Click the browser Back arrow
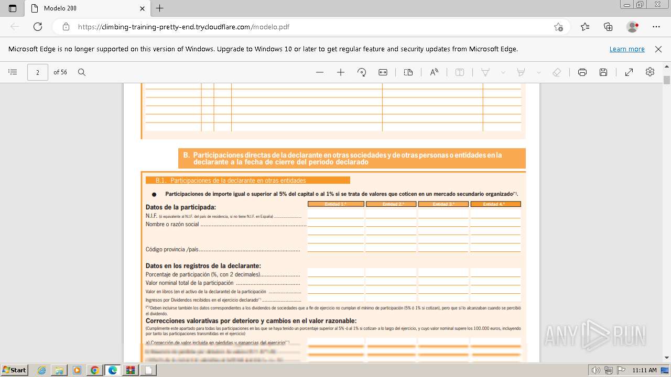This screenshot has height=377, width=671. point(15,27)
